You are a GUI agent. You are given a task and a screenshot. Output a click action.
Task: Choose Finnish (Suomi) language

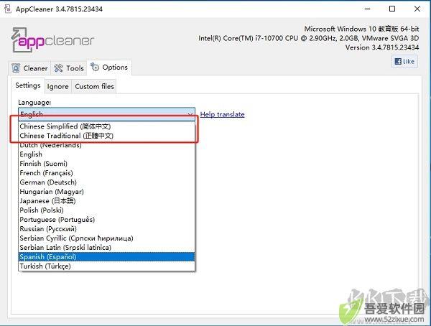point(106,164)
